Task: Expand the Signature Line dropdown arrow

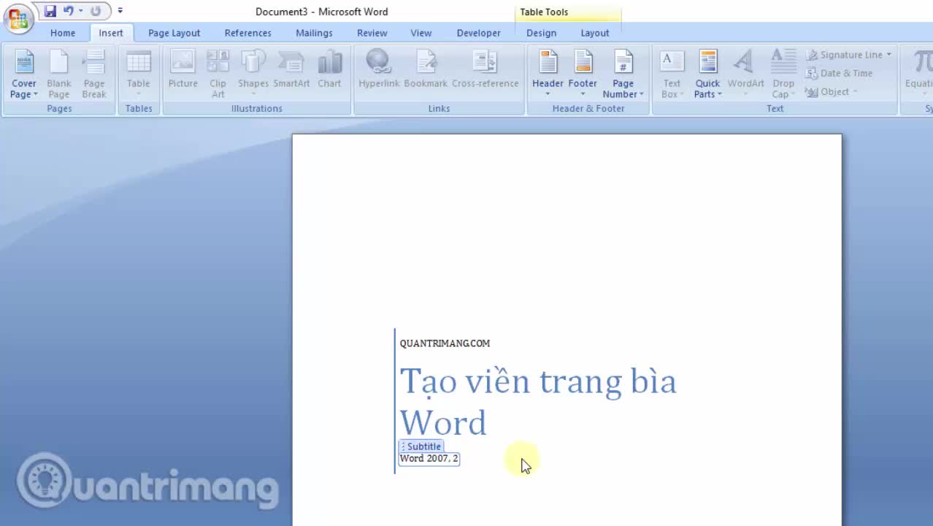Action: [888, 55]
